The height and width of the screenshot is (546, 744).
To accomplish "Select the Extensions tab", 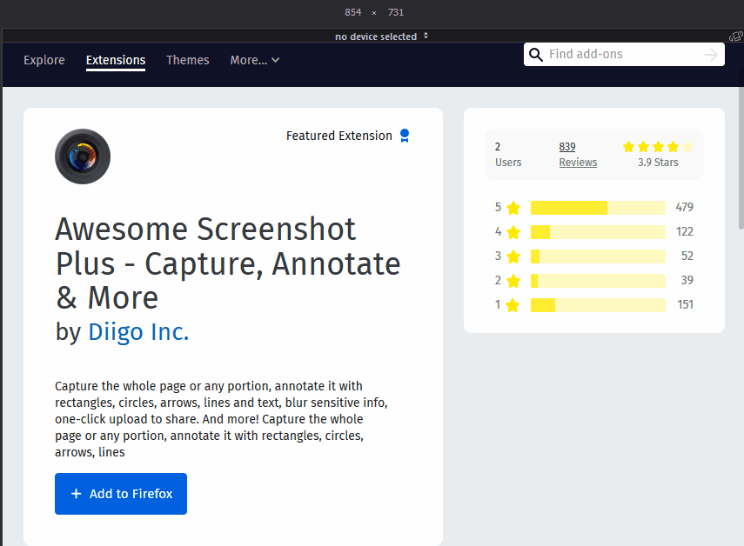I will coord(116,60).
